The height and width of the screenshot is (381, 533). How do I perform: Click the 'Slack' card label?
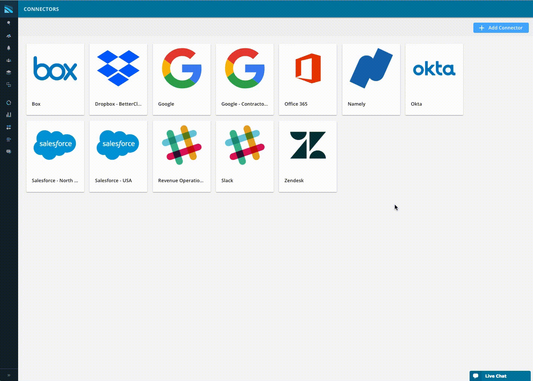coord(227,181)
